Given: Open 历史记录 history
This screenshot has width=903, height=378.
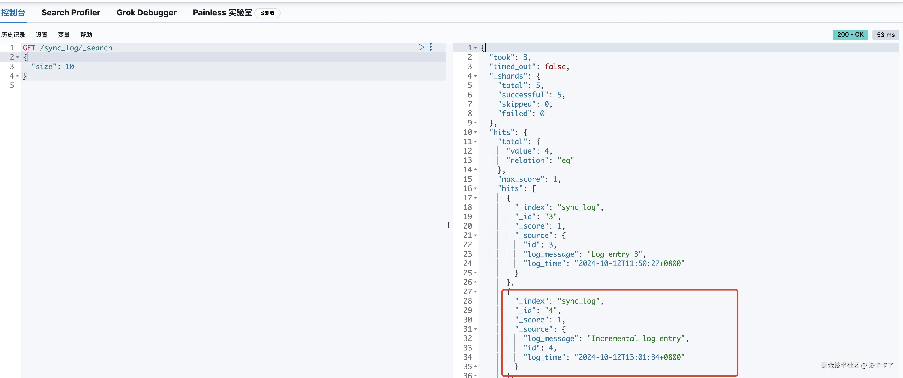Looking at the screenshot, I should coord(13,35).
